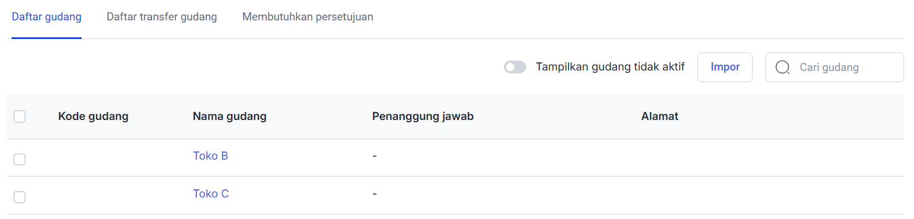Screen dimensions: 914x219
Task: Open the Toko C warehouse link
Action: click(211, 193)
